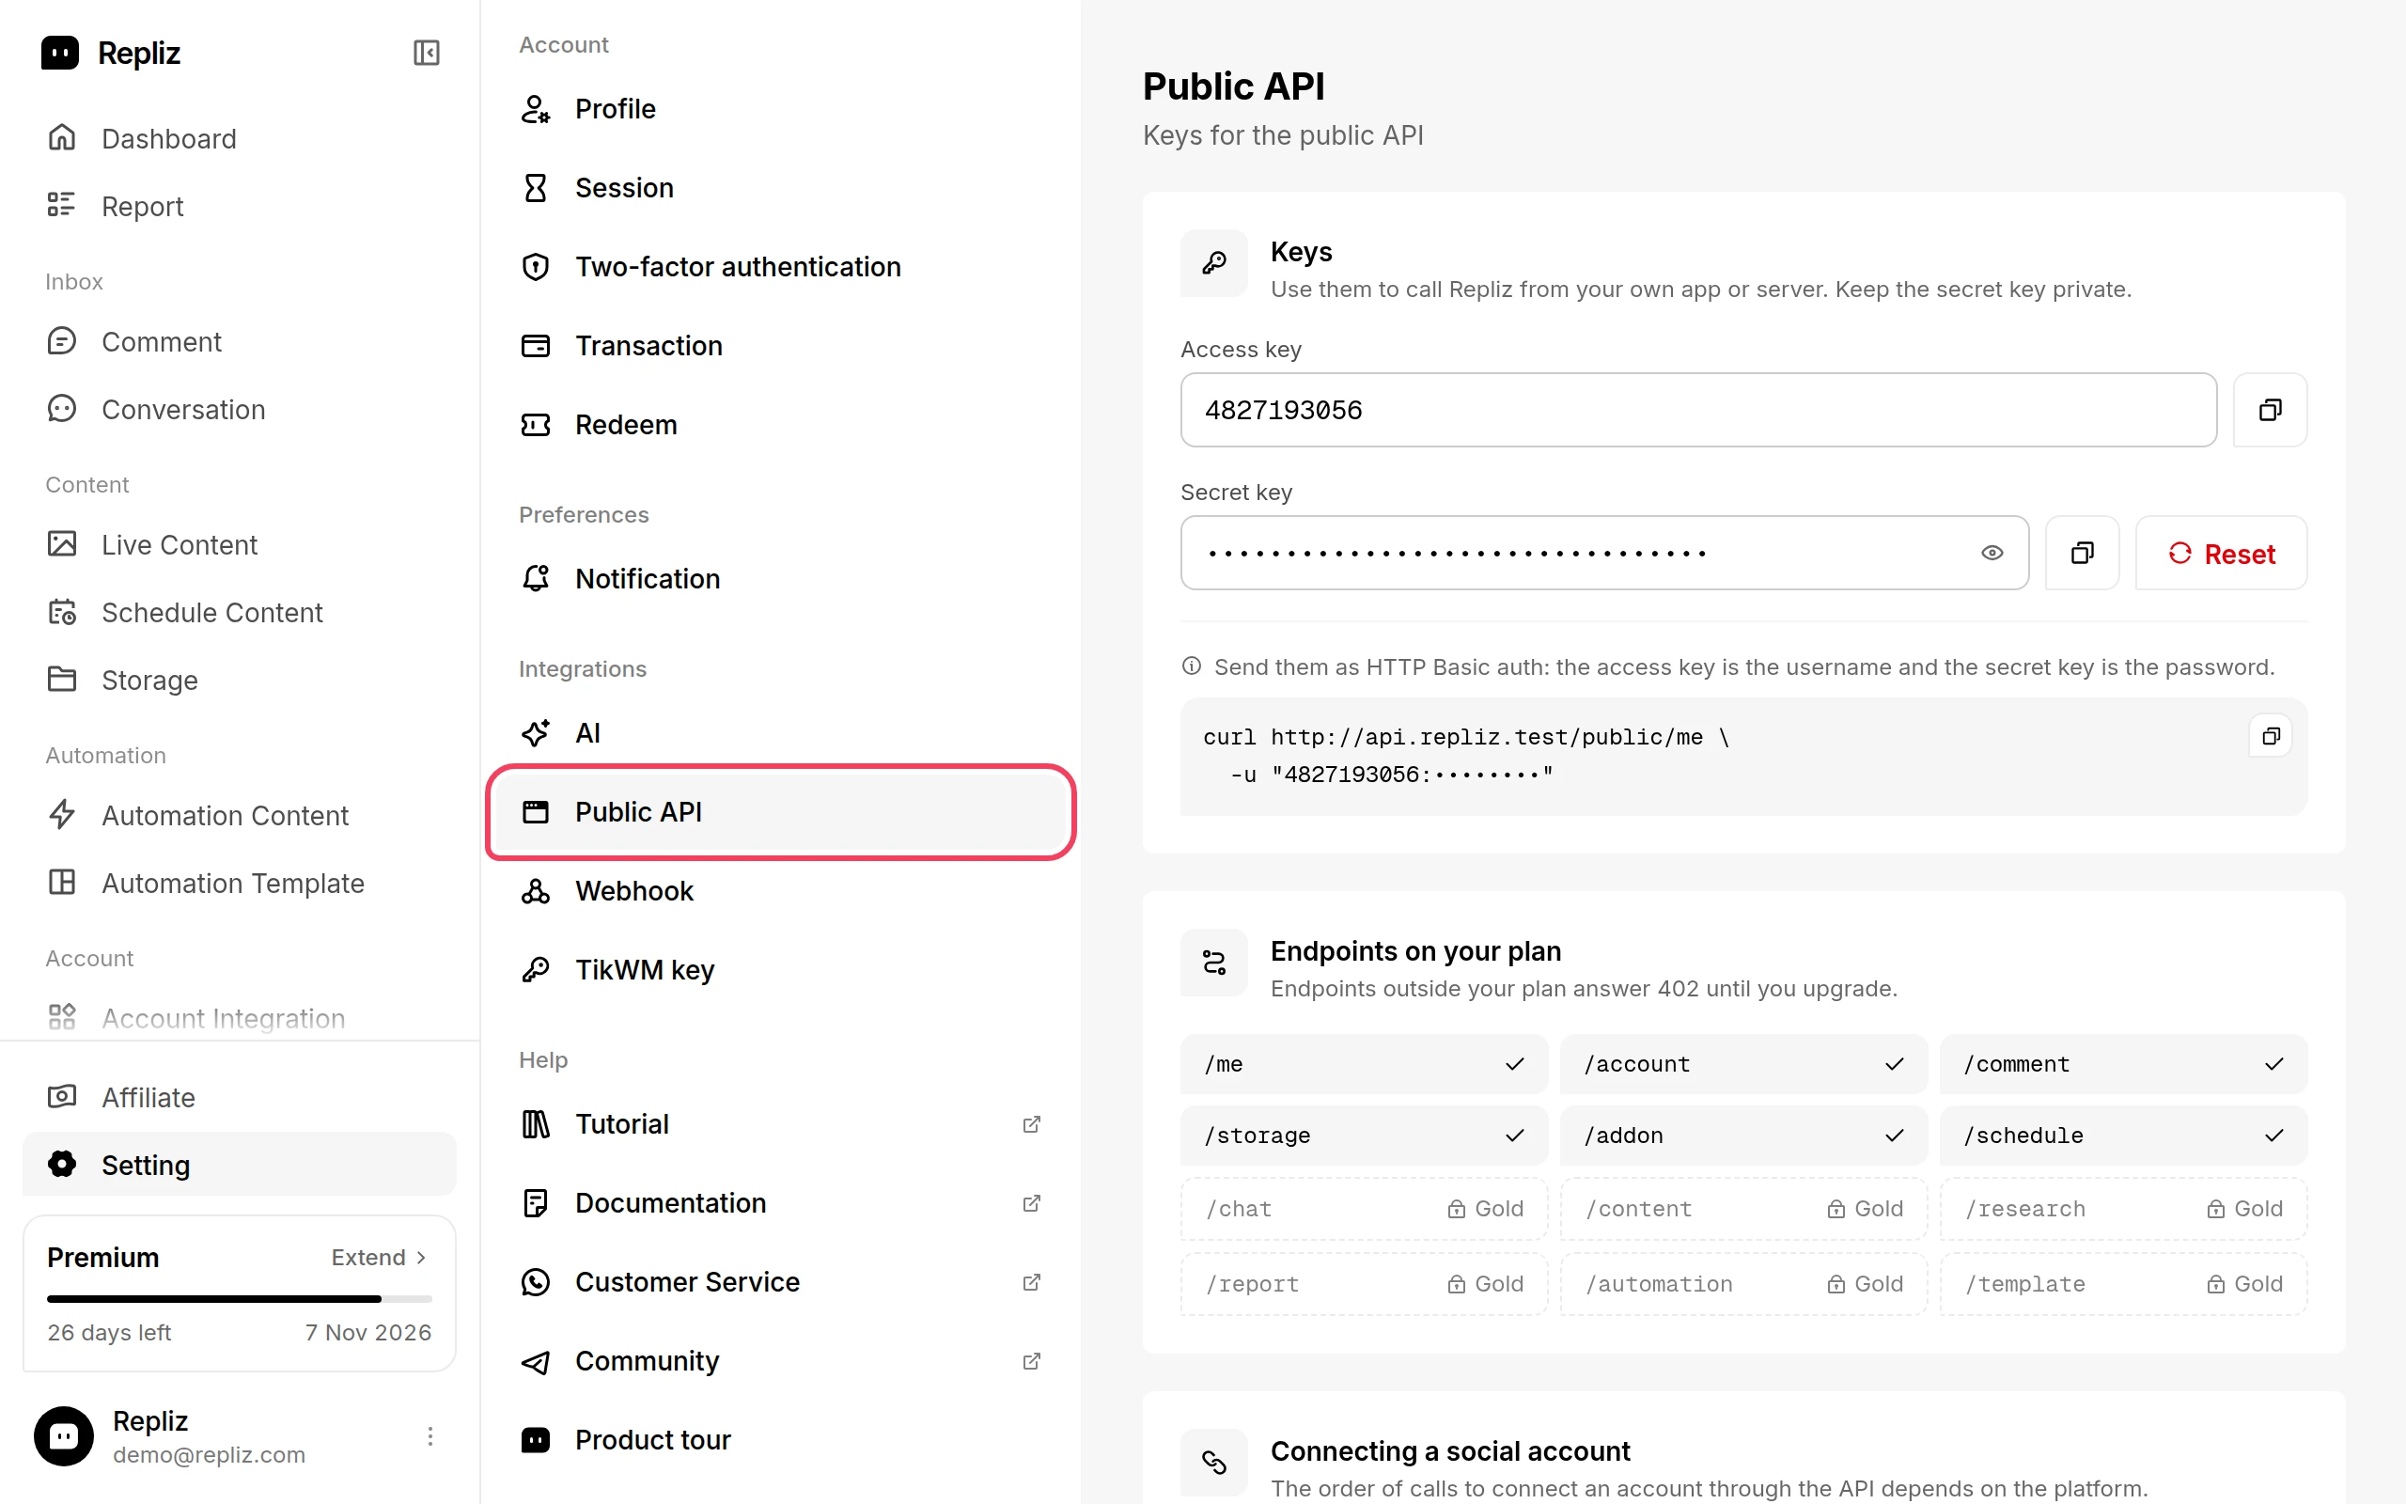Copy the access key
This screenshot has width=2406, height=1504.
click(x=2270, y=410)
